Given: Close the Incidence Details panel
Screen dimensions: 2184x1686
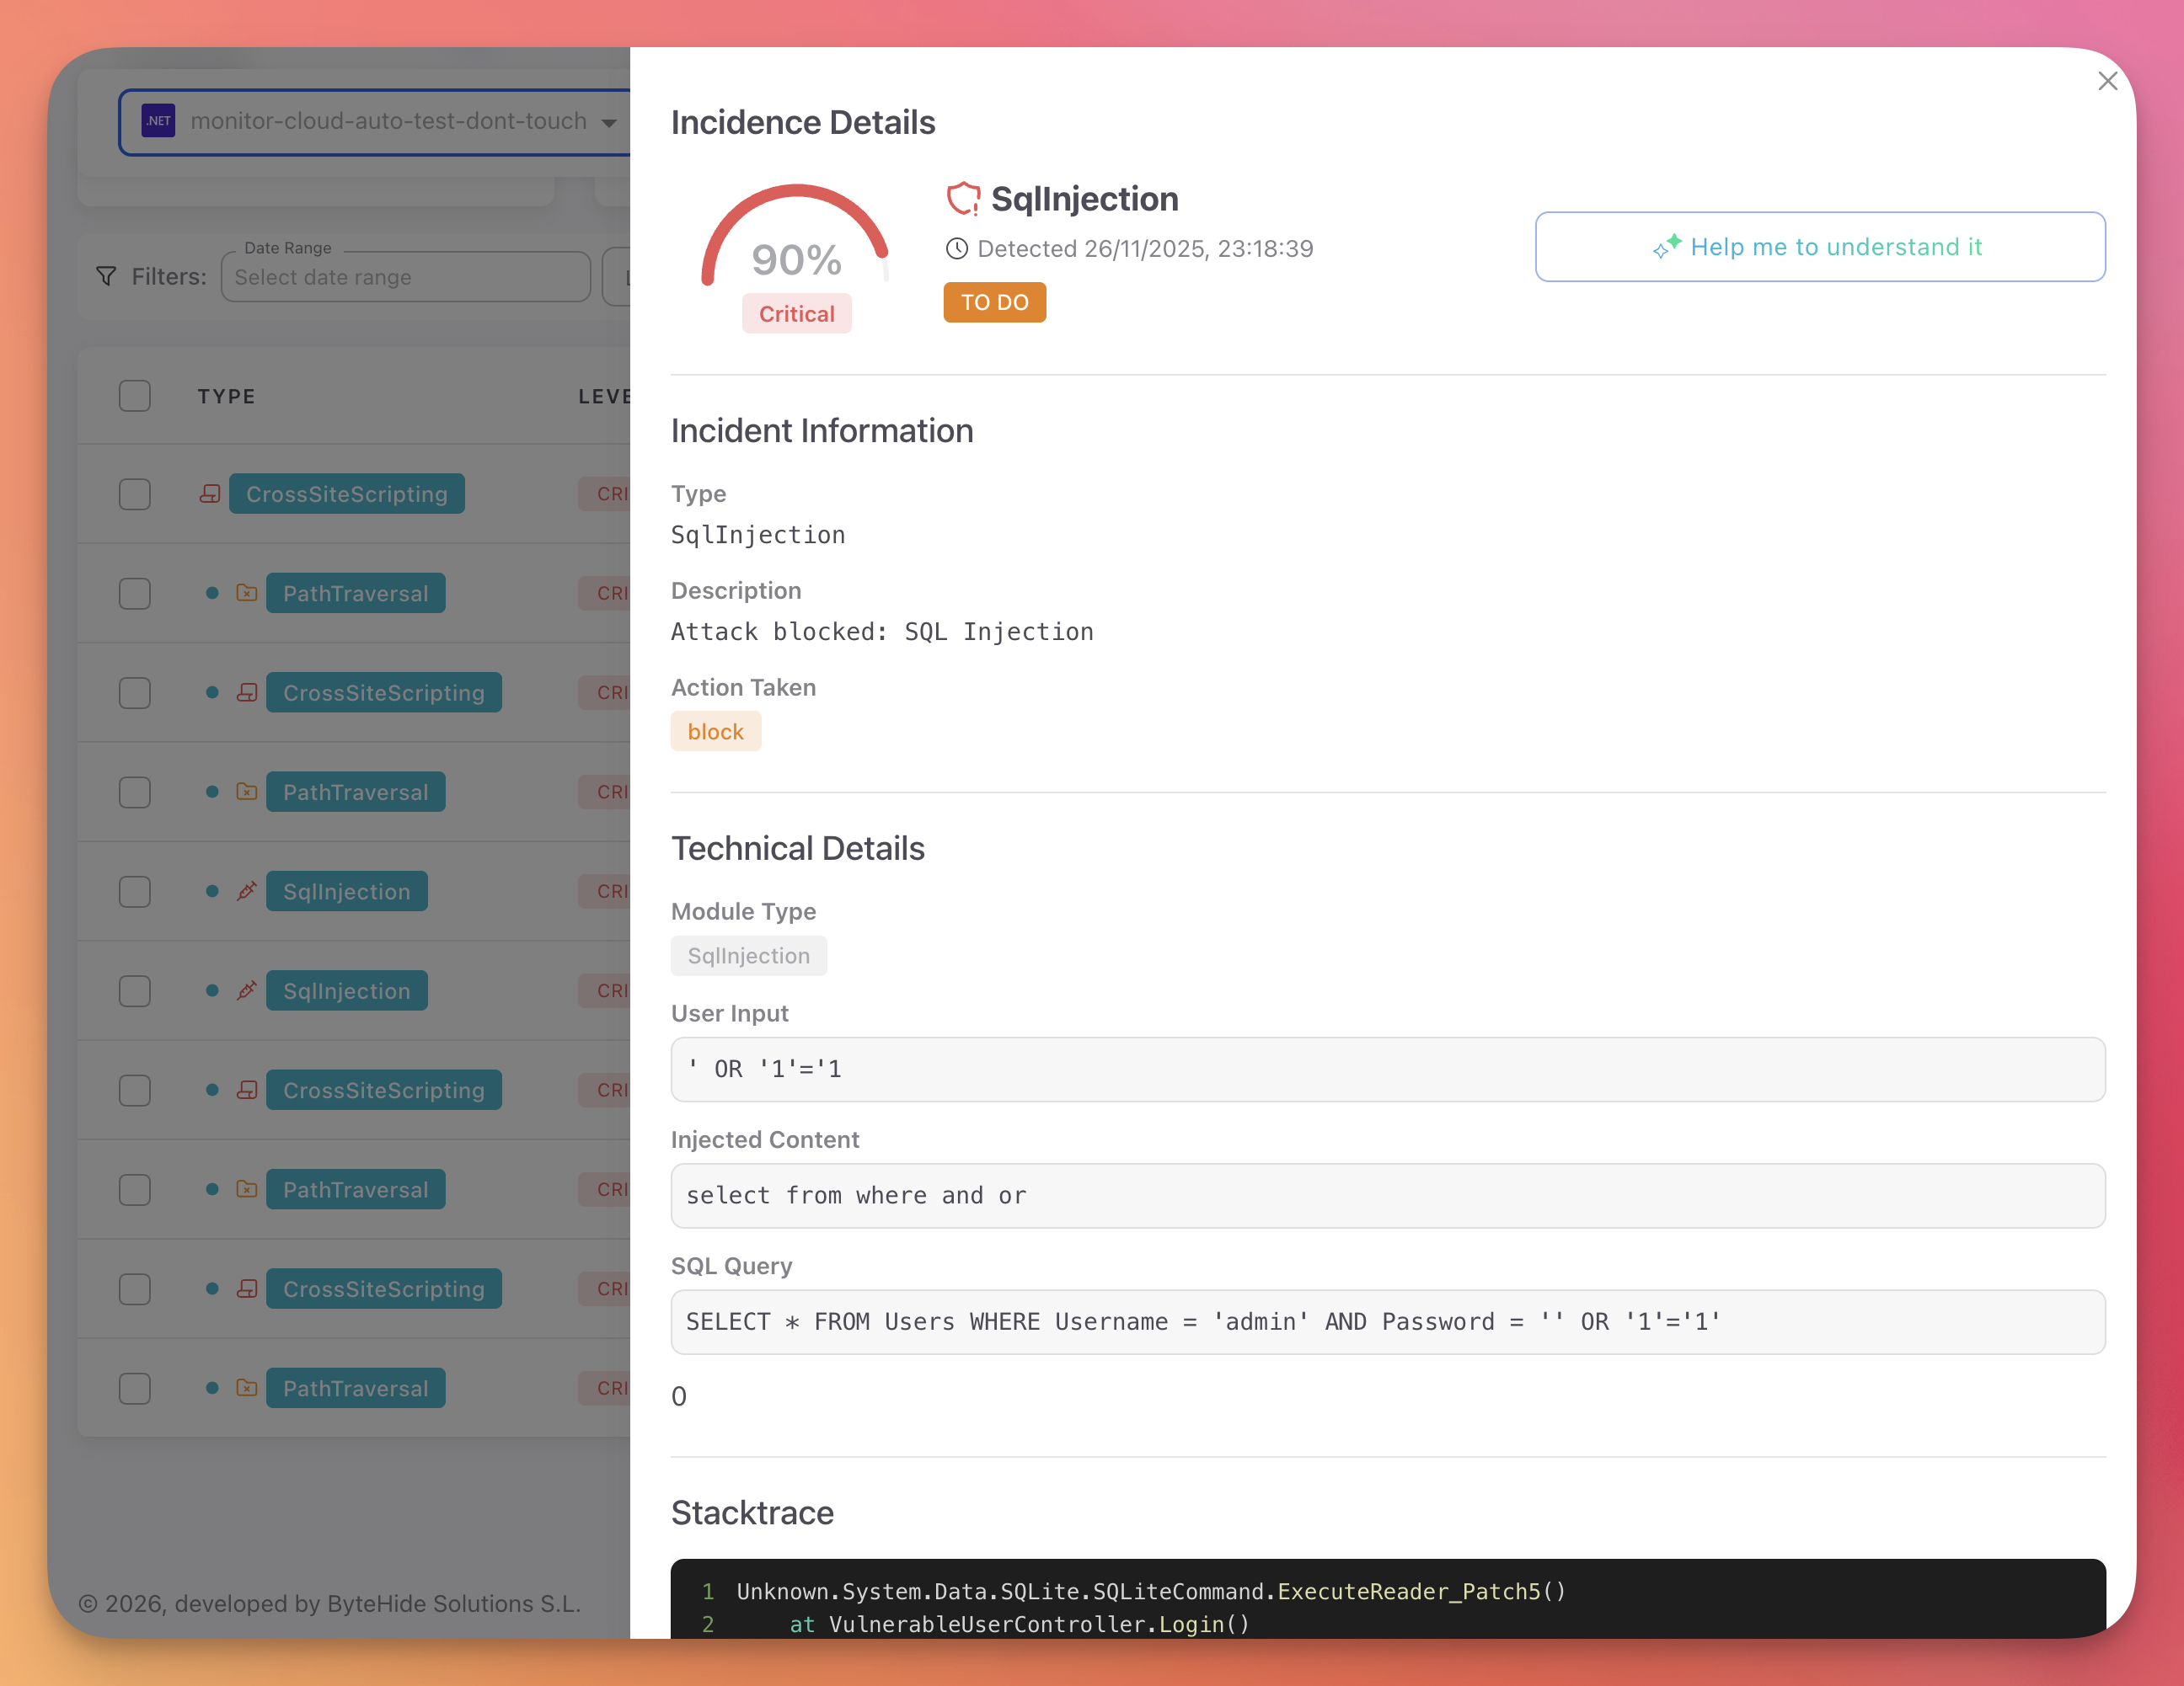Looking at the screenshot, I should 2108,81.
